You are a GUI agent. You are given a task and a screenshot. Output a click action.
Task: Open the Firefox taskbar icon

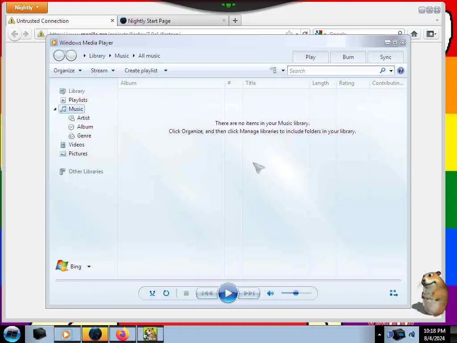tap(123, 334)
